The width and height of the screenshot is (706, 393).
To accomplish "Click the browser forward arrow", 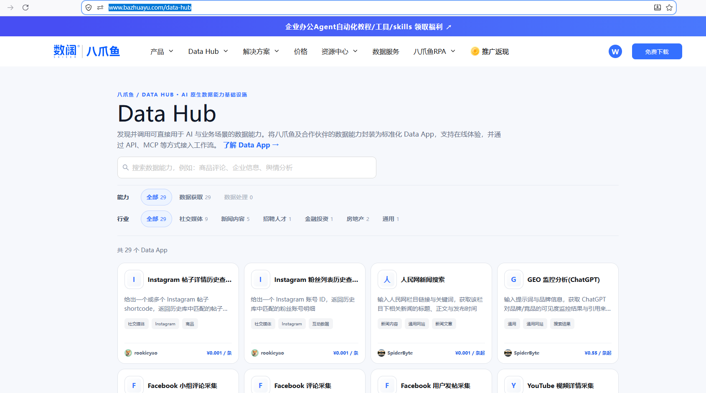I will (10, 8).
